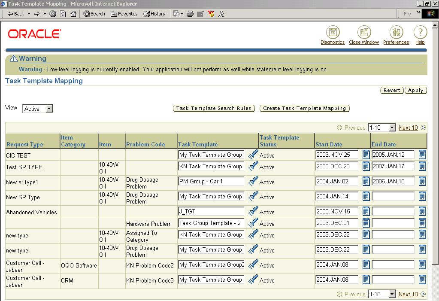Screen dimensions: 439x301
Task: Click the Apply button
Action: coord(416,90)
